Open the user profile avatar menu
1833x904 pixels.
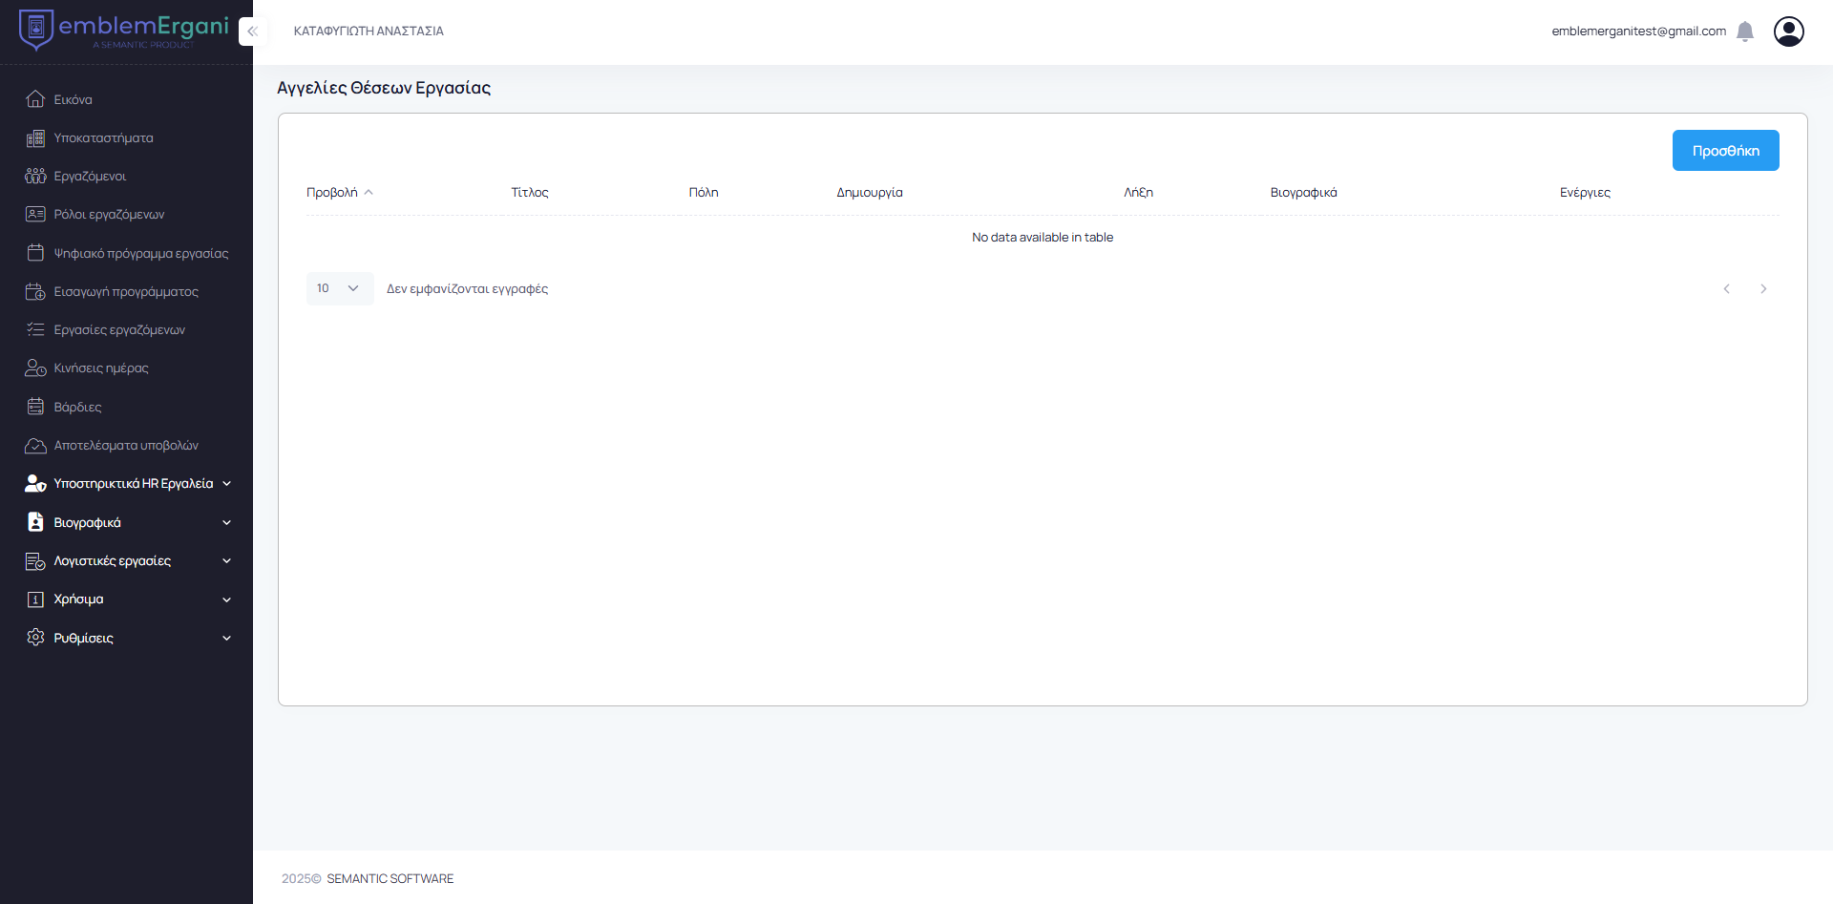(x=1788, y=32)
